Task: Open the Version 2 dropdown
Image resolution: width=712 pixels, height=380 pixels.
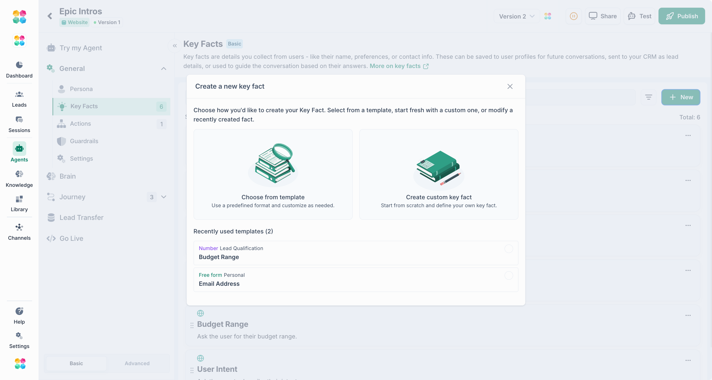Action: [516, 16]
